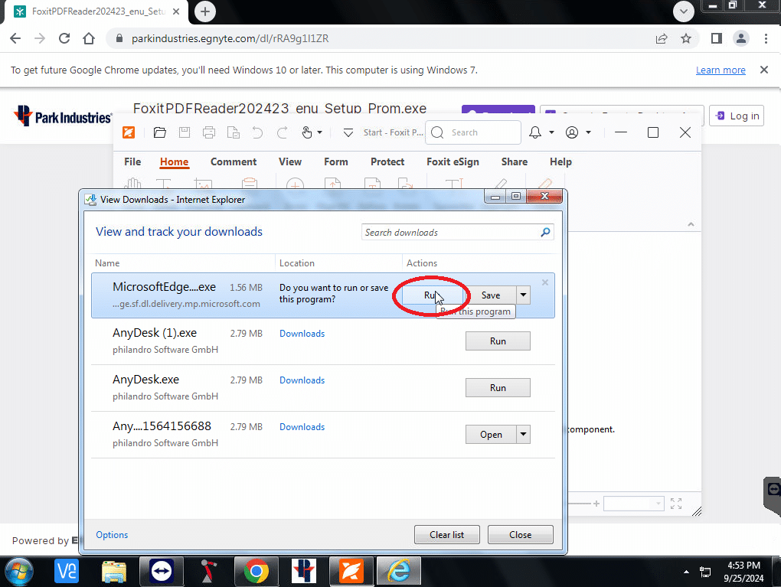The image size is (781, 587).
Task: Open the customize quick access toolbar dropdown
Action: point(348,132)
